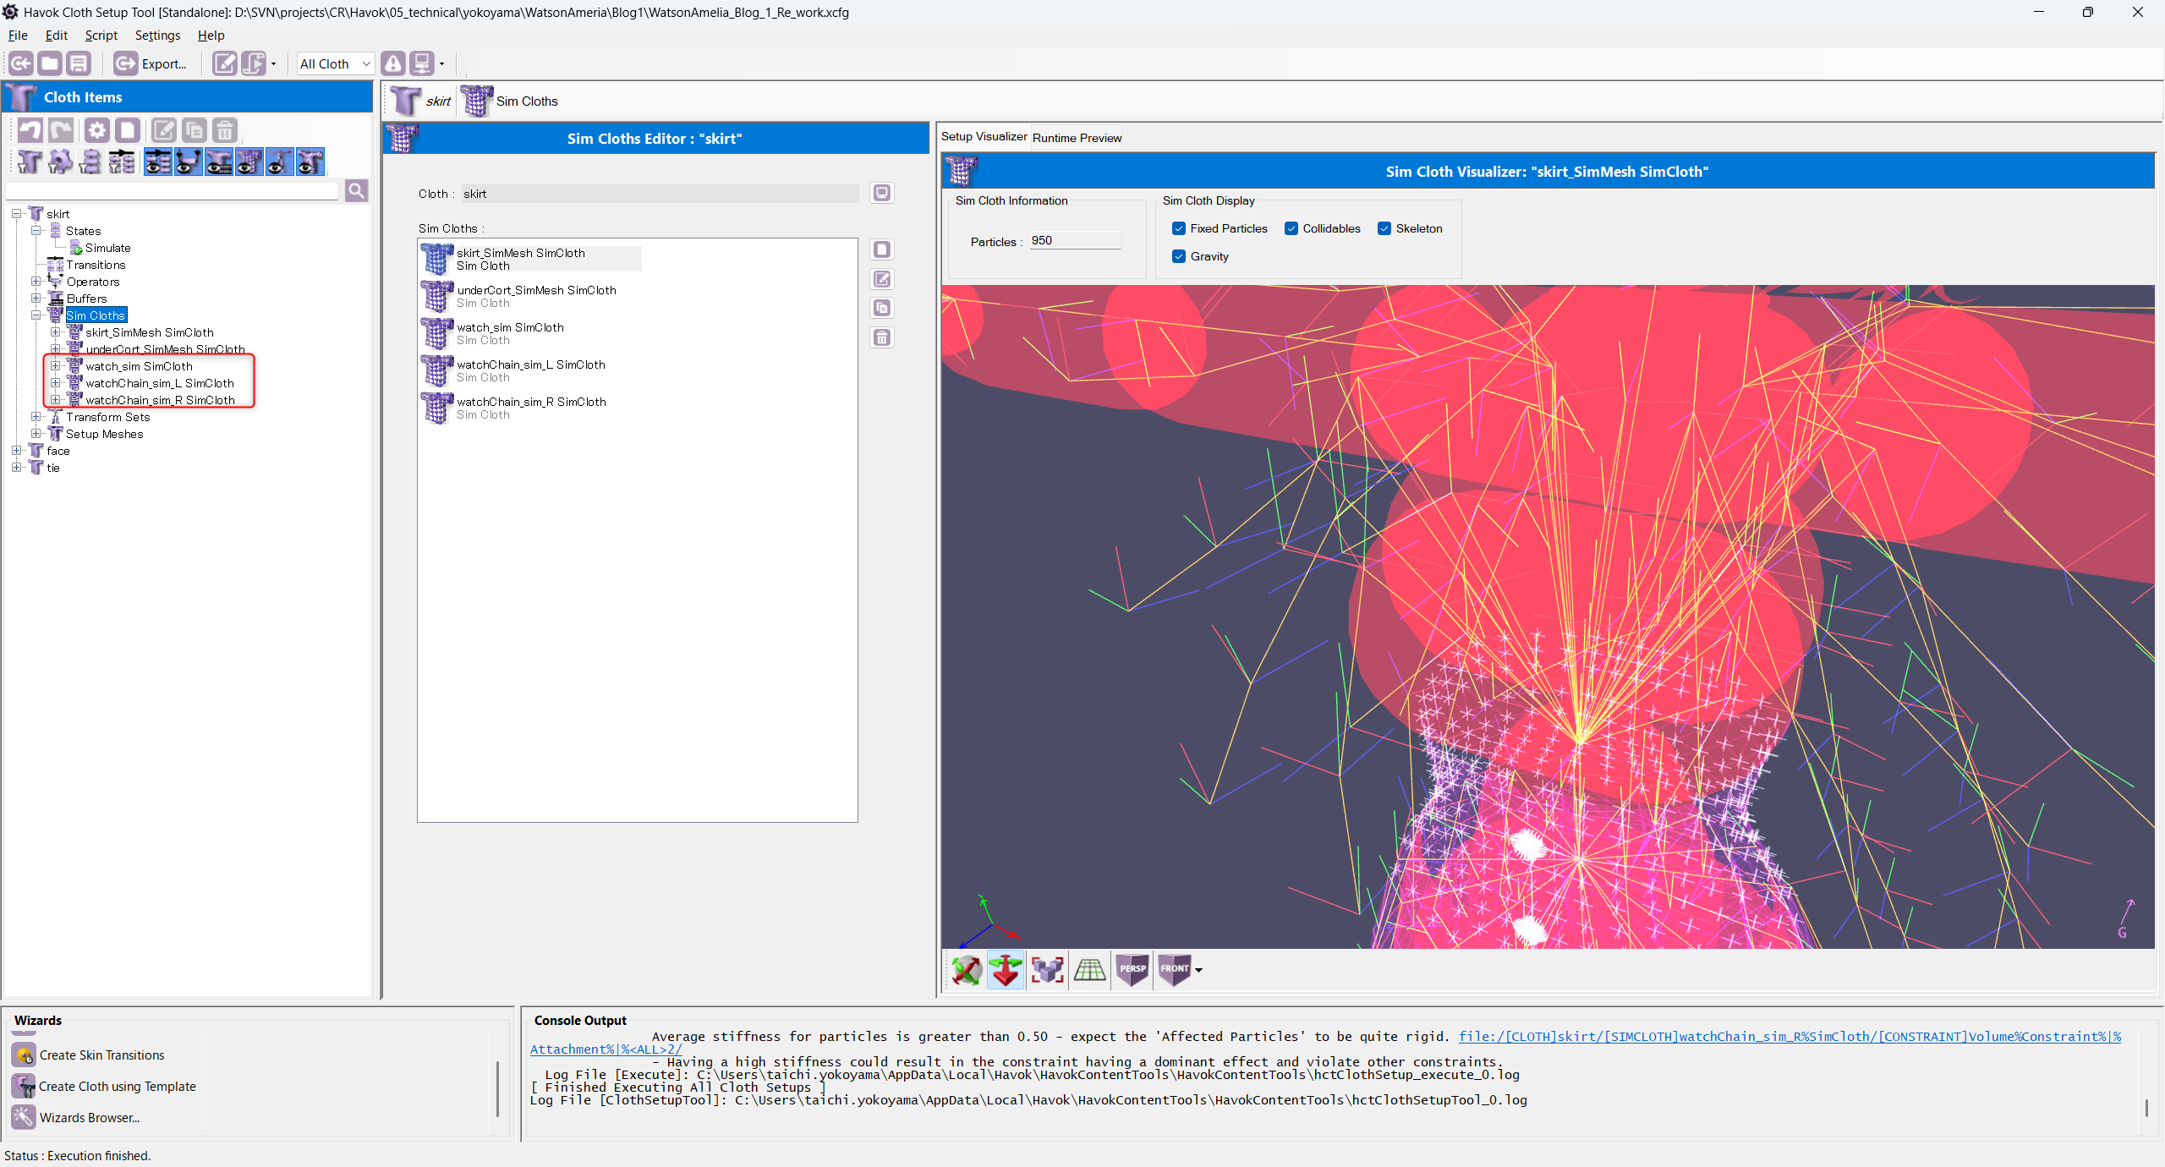Viewport: 2165px width, 1167px height.
Task: Expand the Transform Sets tree node
Action: (36, 417)
